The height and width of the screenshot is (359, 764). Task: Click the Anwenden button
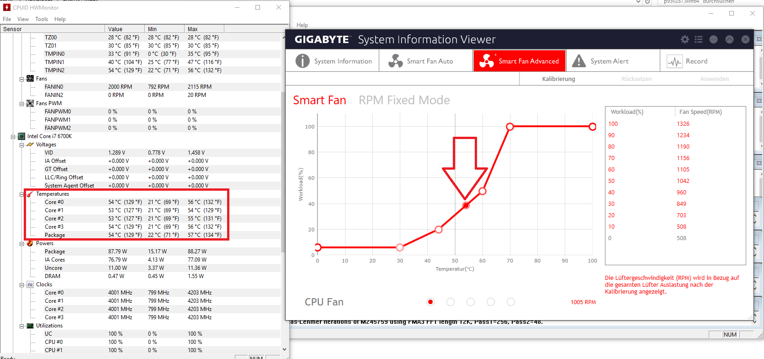714,79
